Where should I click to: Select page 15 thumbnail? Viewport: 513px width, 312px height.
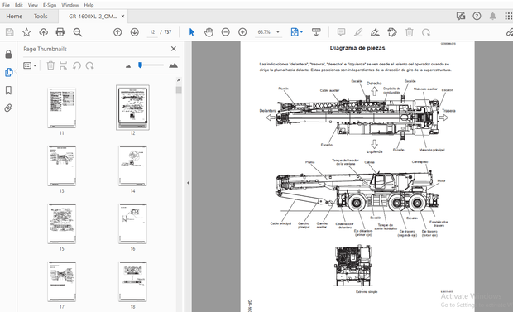(x=62, y=224)
